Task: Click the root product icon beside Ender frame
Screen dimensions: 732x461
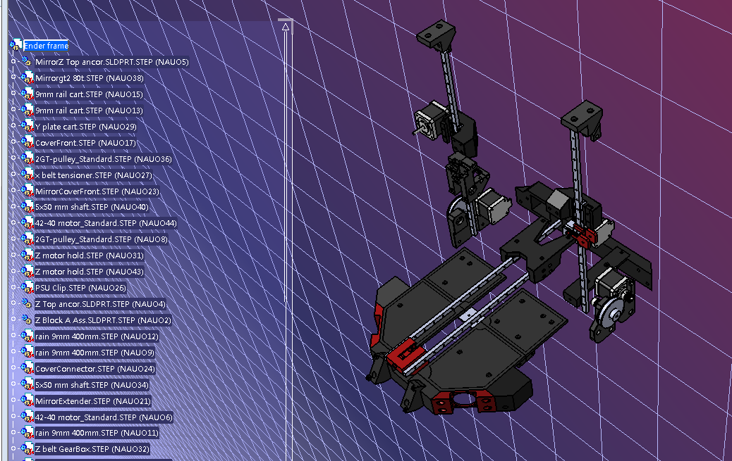Action: pyautogui.click(x=16, y=45)
